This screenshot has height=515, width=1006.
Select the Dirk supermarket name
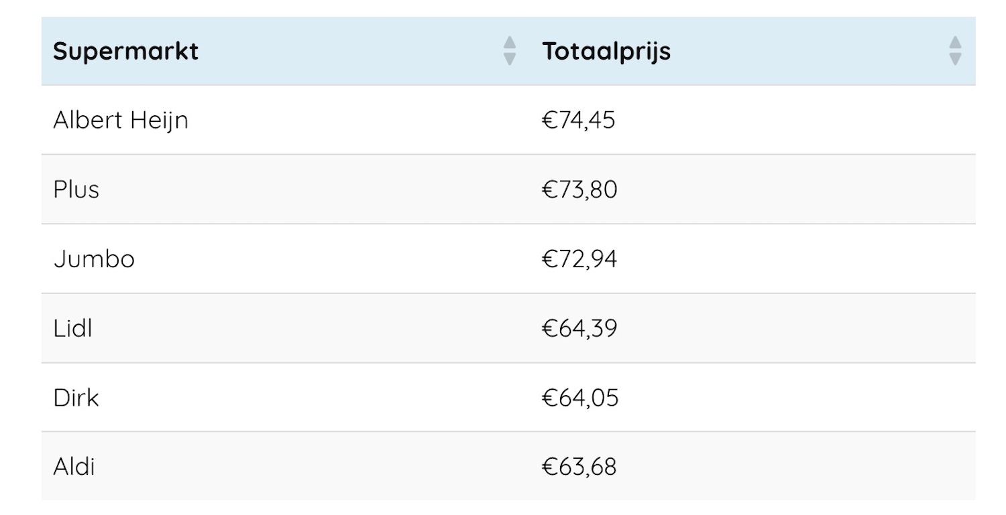point(76,398)
